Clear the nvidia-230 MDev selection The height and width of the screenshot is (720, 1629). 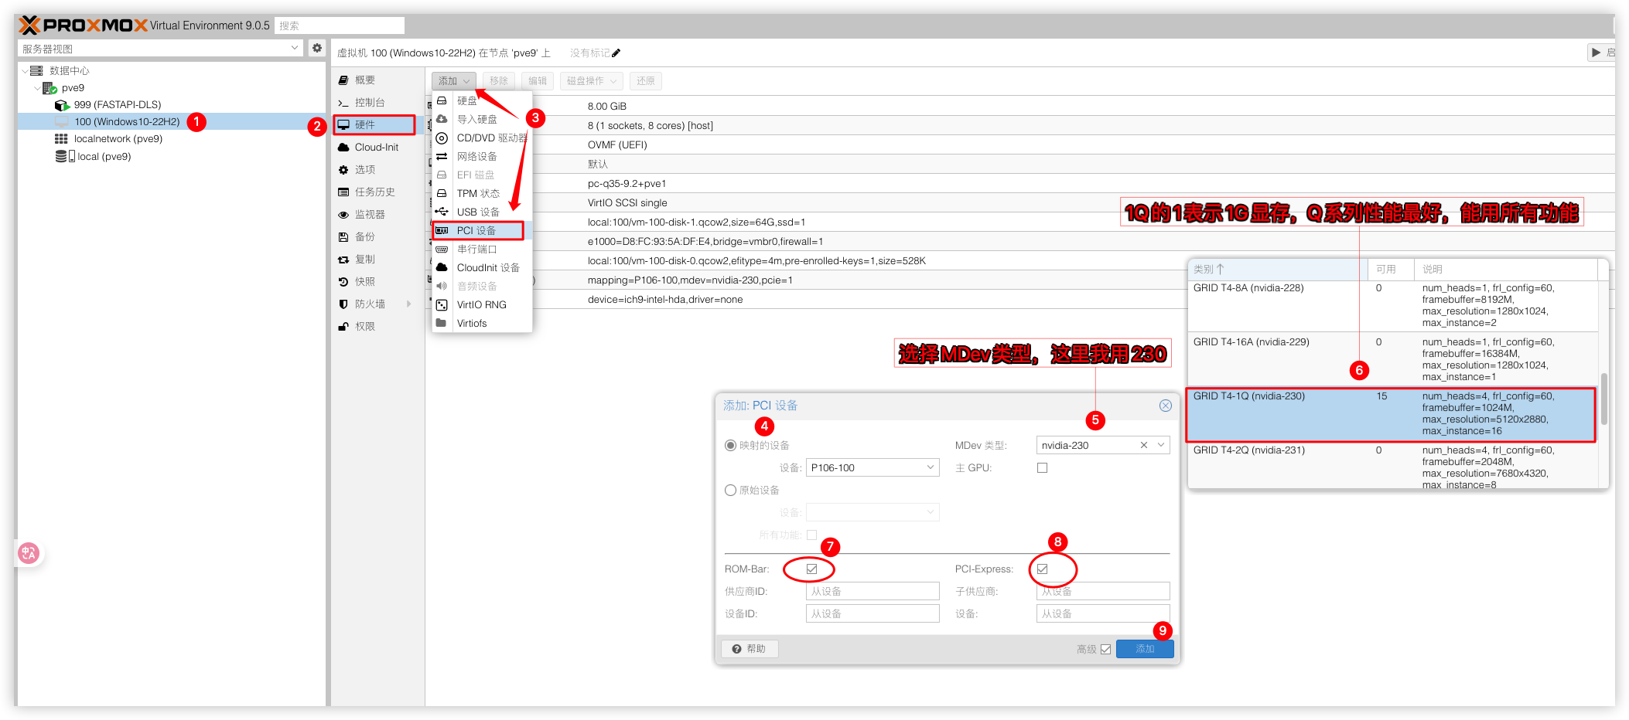[1144, 445]
